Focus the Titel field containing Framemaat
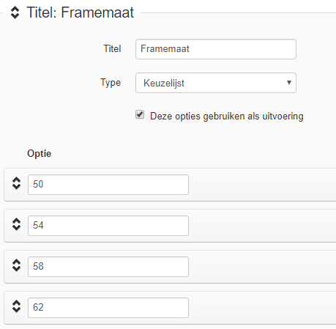This screenshot has width=336, height=329. pyautogui.click(x=216, y=49)
